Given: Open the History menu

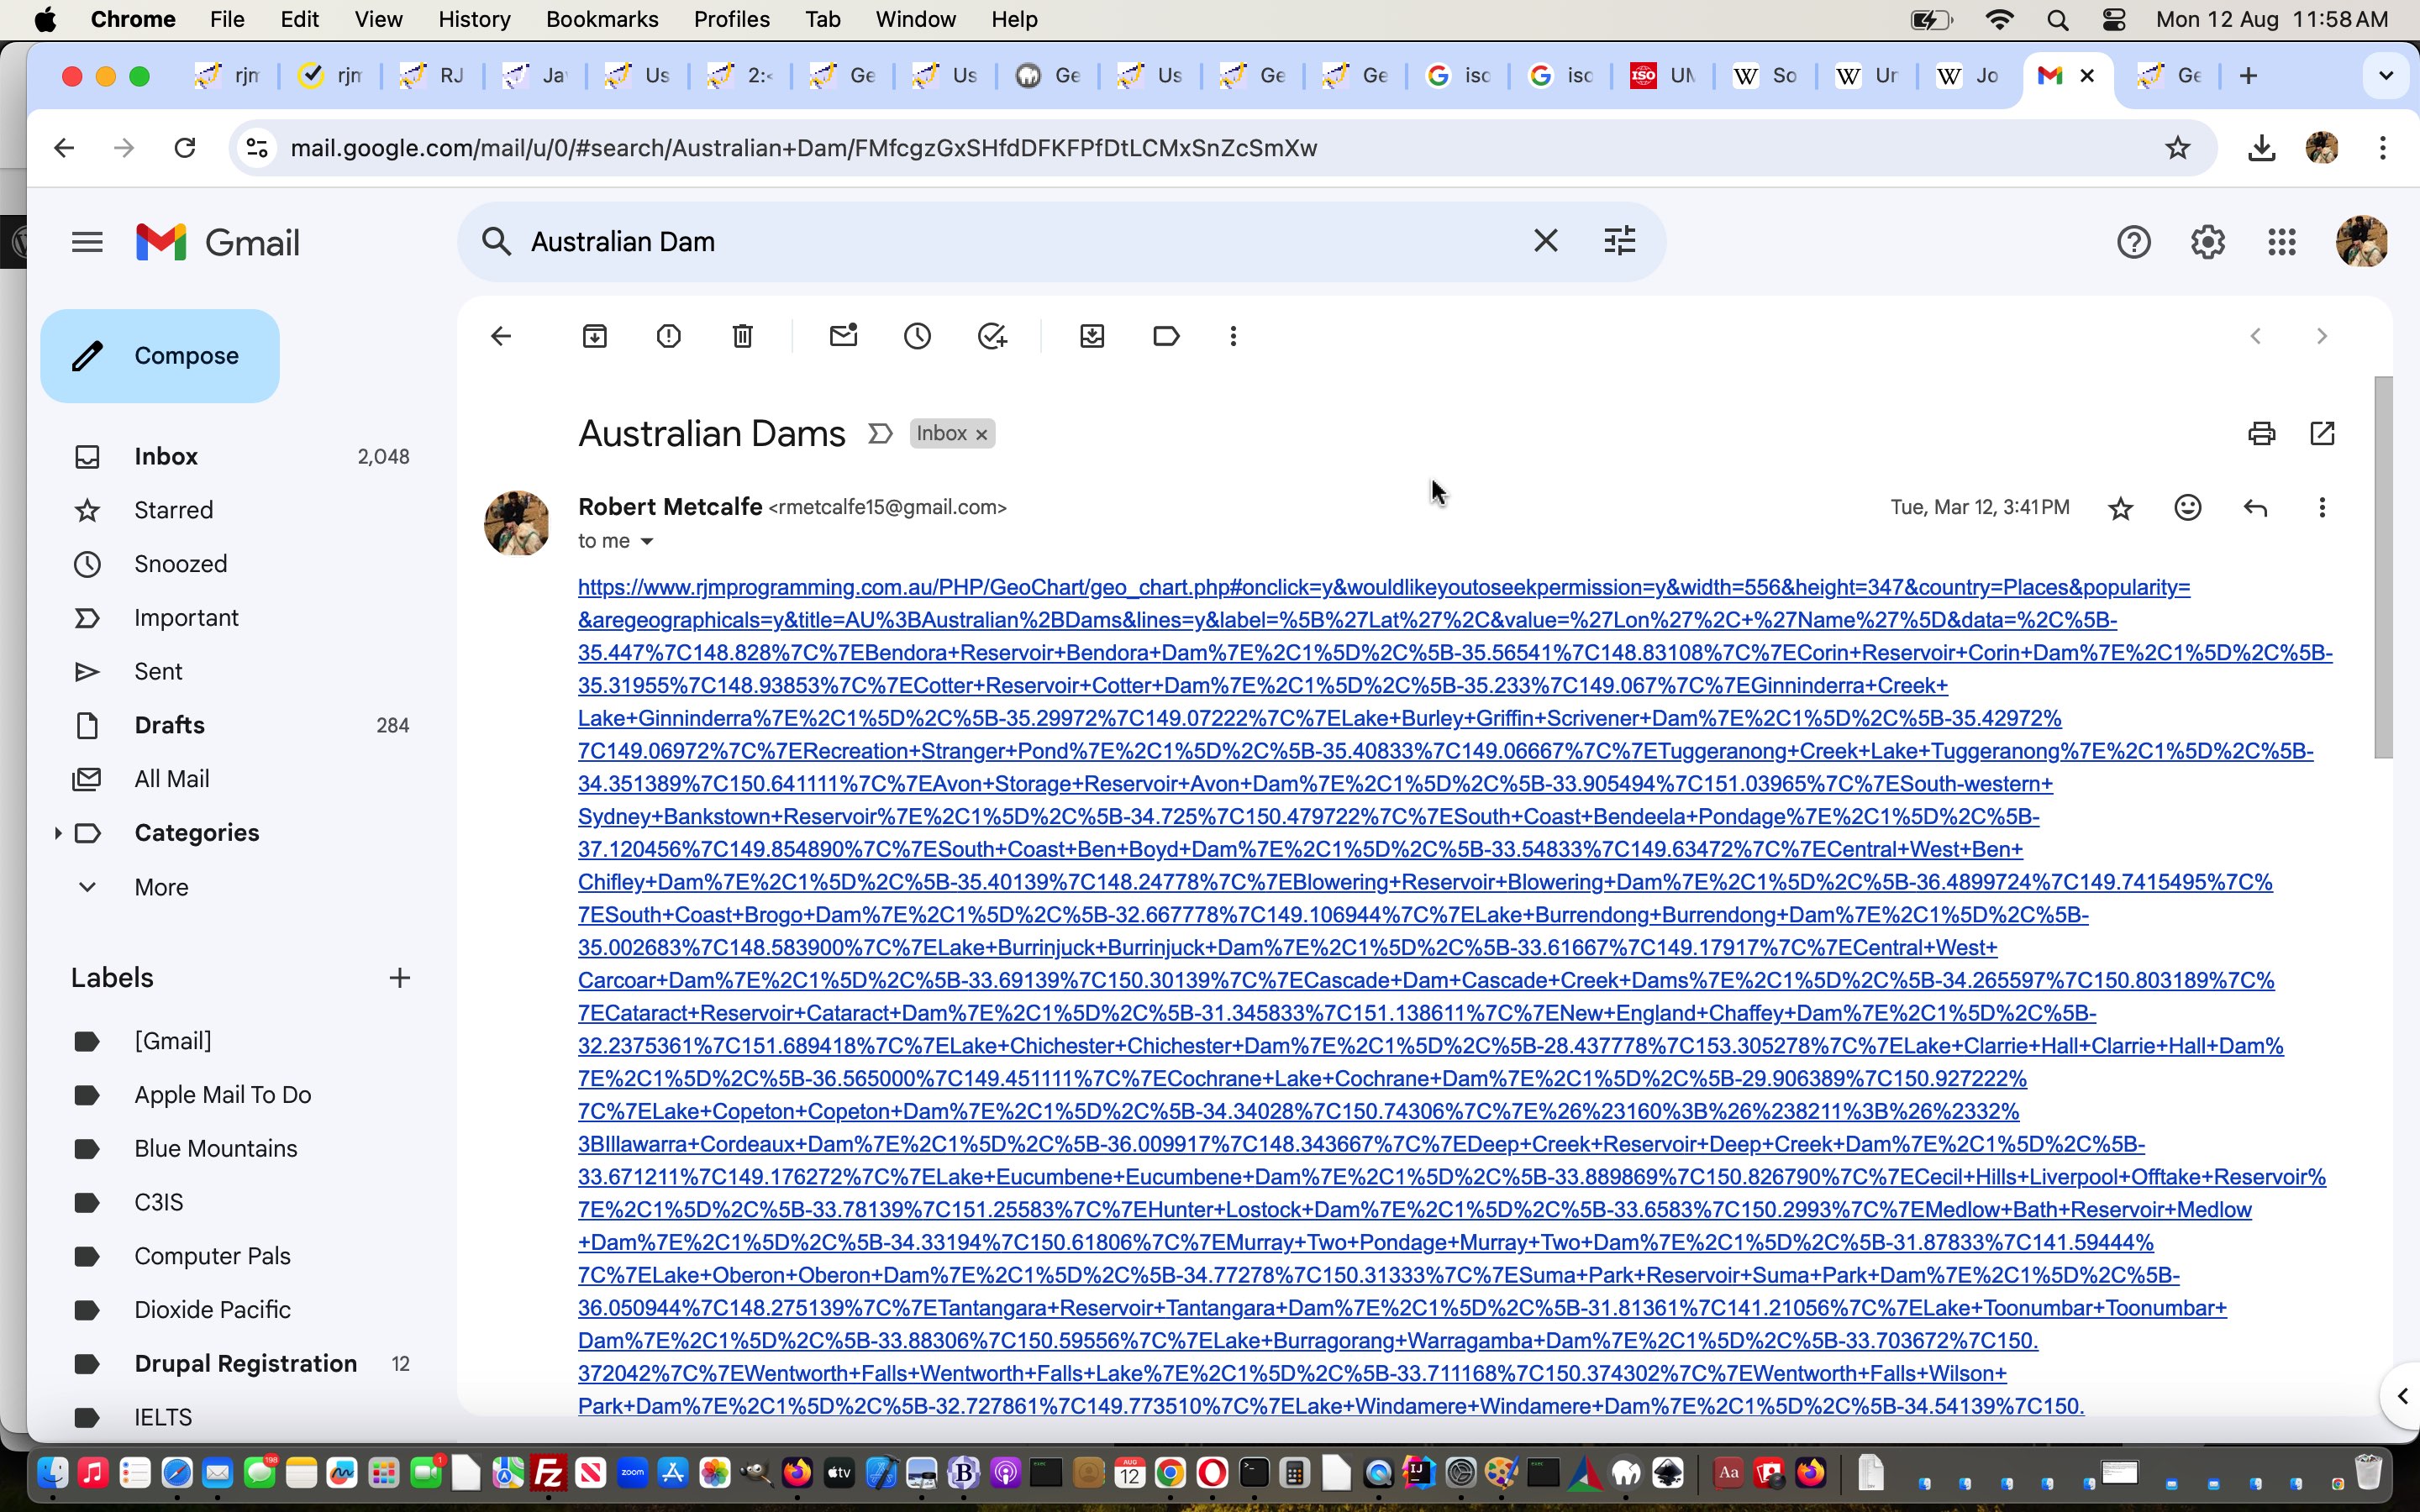Looking at the screenshot, I should [x=474, y=19].
